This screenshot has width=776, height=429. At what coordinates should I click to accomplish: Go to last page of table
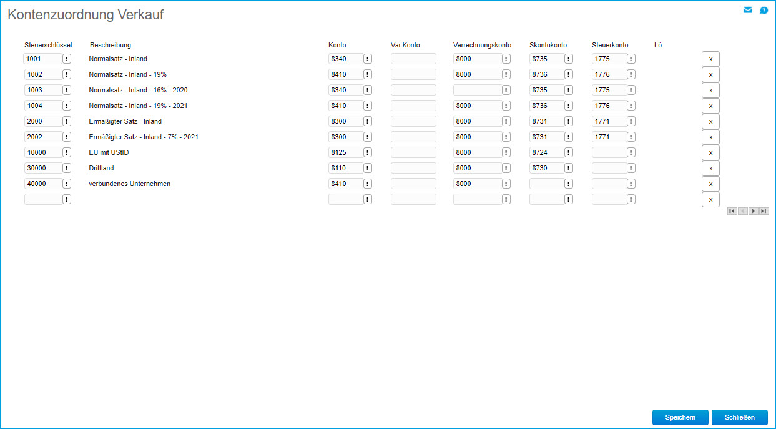click(x=764, y=211)
